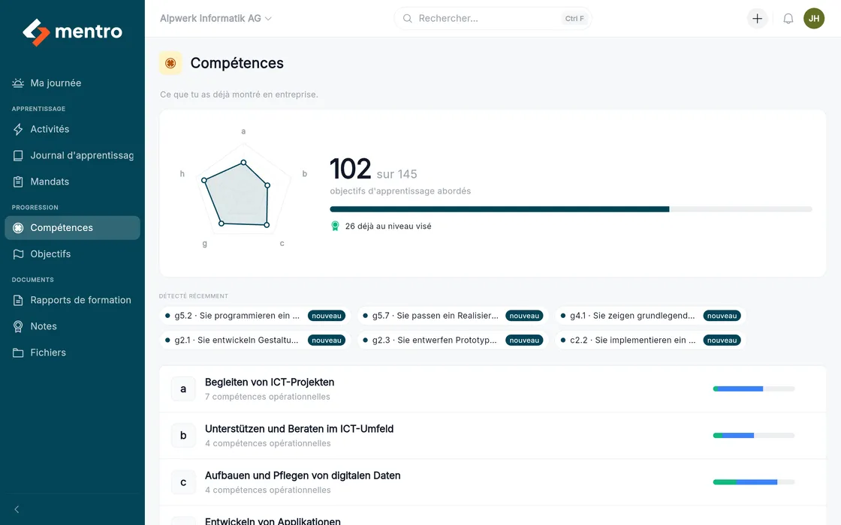
Task: Click the Mandats clipboard icon
Action: 18,181
